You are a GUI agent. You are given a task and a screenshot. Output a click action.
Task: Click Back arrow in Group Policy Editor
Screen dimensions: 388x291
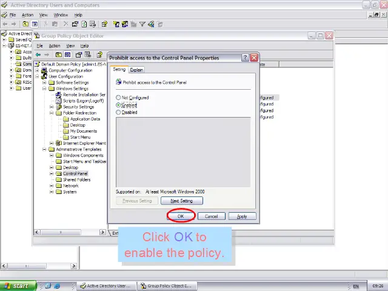point(39,55)
